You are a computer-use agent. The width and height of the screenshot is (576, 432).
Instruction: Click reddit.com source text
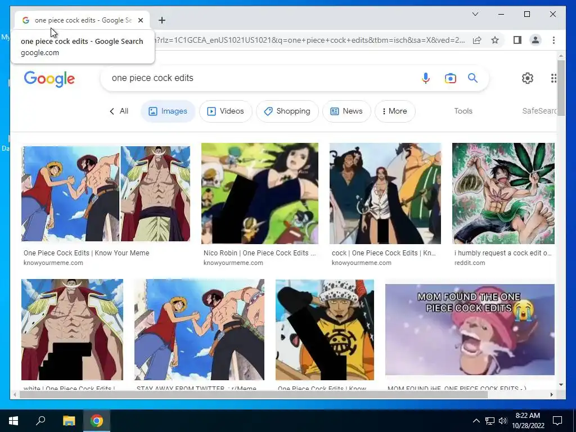tap(470, 263)
